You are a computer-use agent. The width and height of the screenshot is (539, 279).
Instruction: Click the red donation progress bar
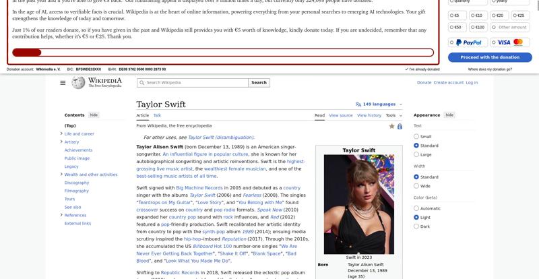pos(223,53)
